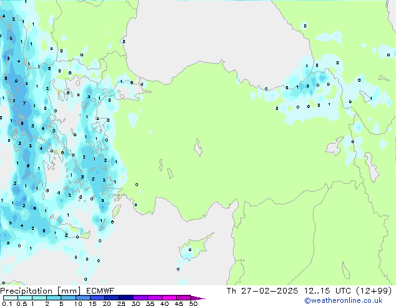Image resolution: width=396 pixels, height=306 pixels.
Task: Click the '50' label on the legend scale
Action: (193, 304)
